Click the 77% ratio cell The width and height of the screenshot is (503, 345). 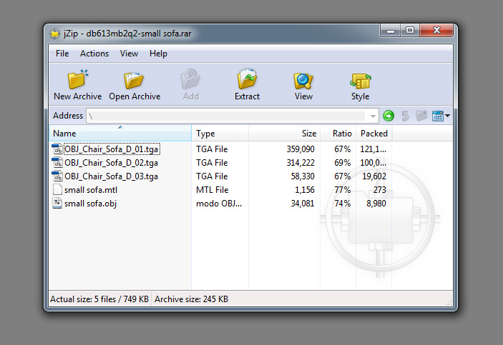coord(342,190)
